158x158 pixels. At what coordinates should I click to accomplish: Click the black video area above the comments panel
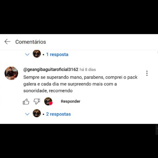point(79,17)
